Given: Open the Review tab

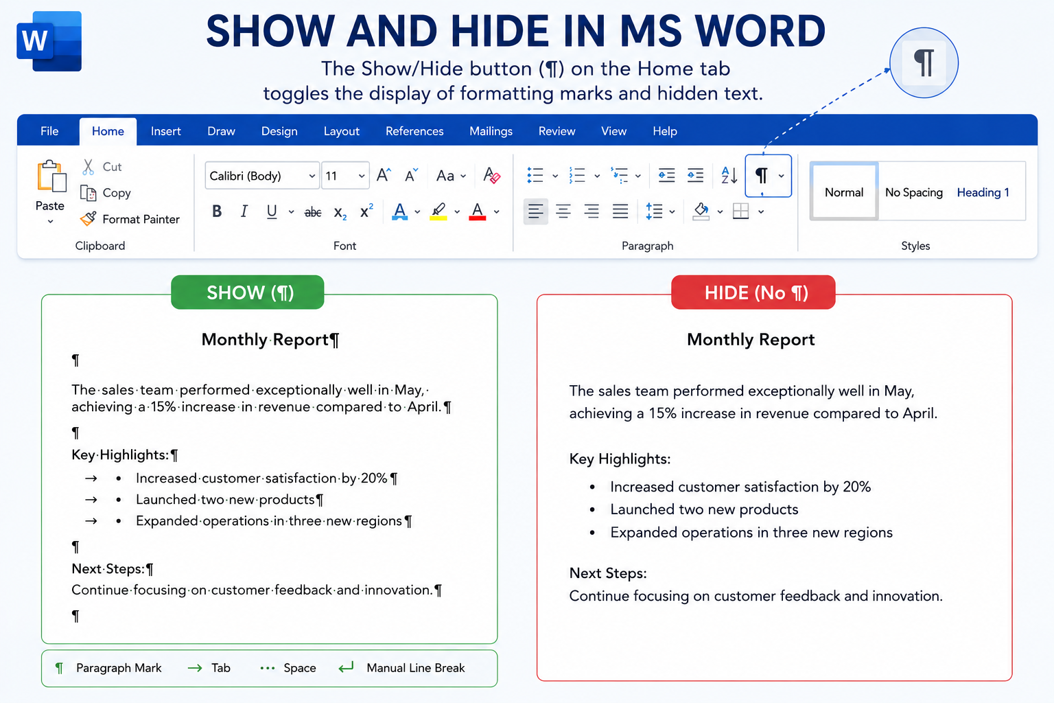Looking at the screenshot, I should [x=557, y=131].
